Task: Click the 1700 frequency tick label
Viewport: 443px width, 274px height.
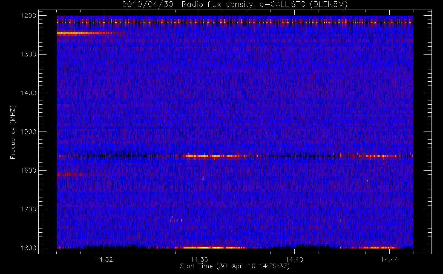Action: (x=28, y=209)
